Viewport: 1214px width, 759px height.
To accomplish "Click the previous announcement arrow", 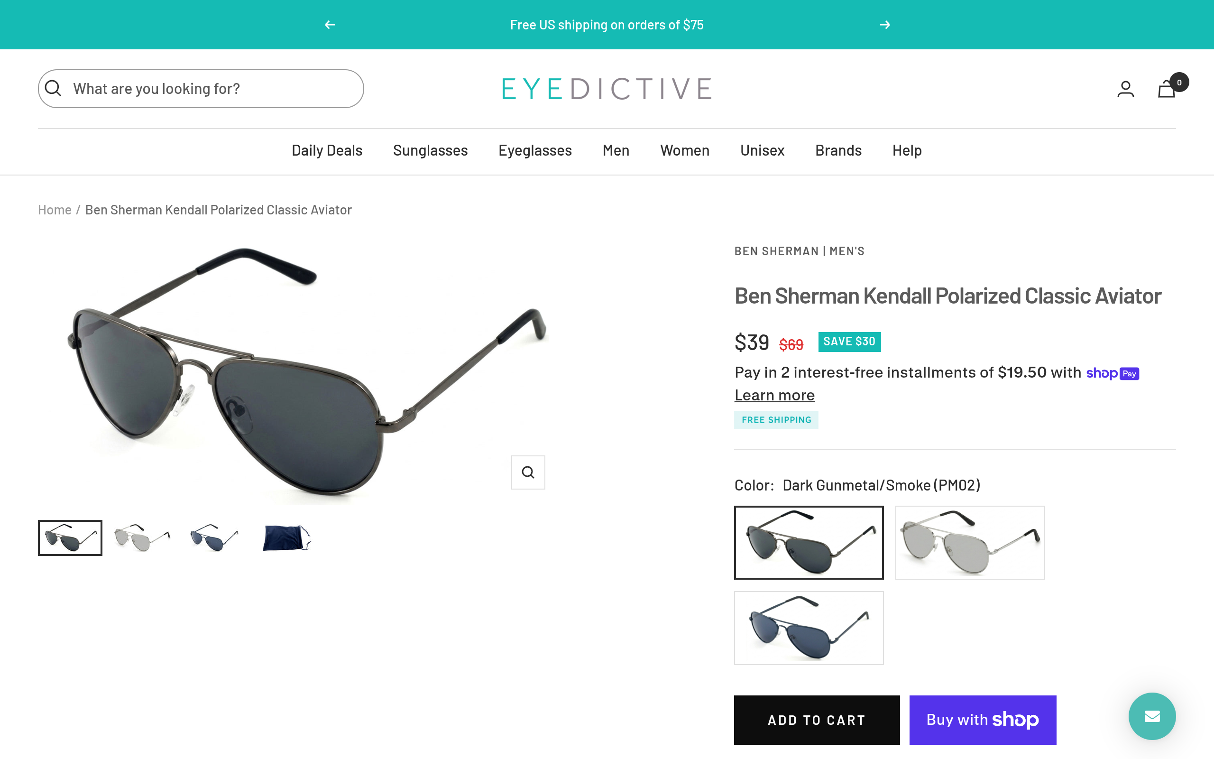I will point(330,25).
